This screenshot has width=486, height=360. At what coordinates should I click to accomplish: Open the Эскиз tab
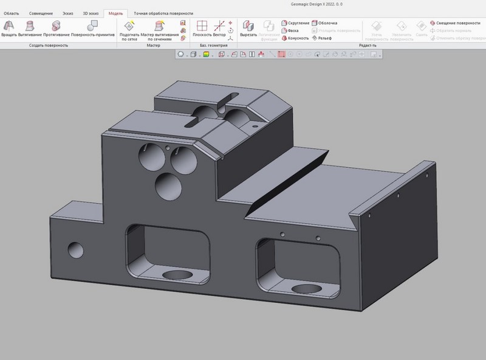tap(68, 13)
